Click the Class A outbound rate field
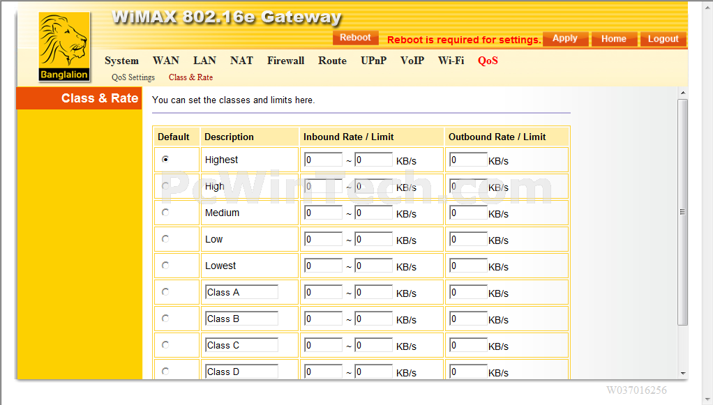Image resolution: width=713 pixels, height=405 pixels. [x=468, y=292]
